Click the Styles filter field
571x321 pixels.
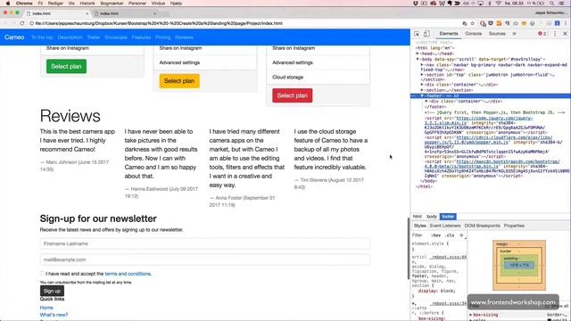[419, 235]
